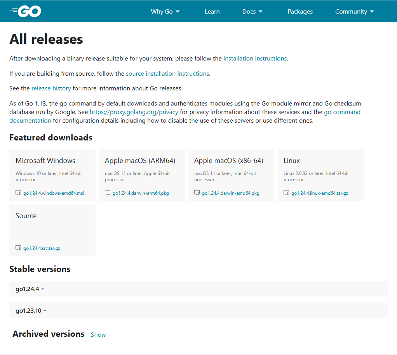Viewport: 397px width, 355px height.
Task: Click the Apple macOS (ARM64) card title
Action: click(x=140, y=161)
